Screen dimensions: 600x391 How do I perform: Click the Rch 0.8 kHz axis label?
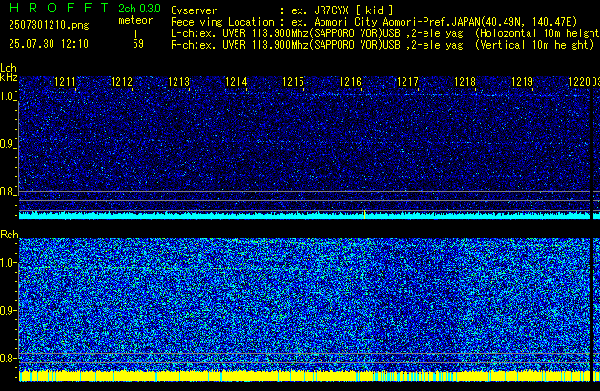(8, 358)
